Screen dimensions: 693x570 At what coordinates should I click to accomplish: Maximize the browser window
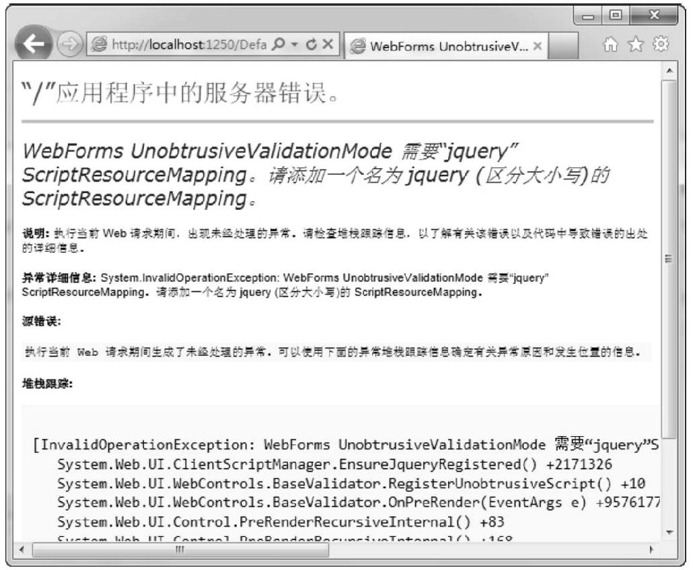click(615, 16)
